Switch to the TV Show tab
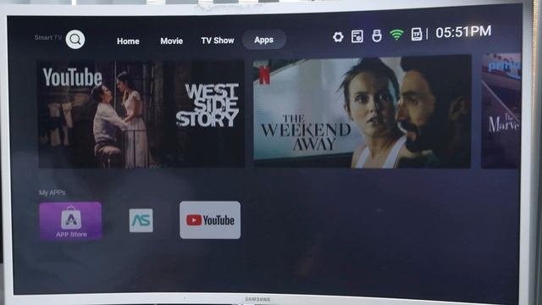The width and height of the screenshot is (542, 305). [218, 41]
